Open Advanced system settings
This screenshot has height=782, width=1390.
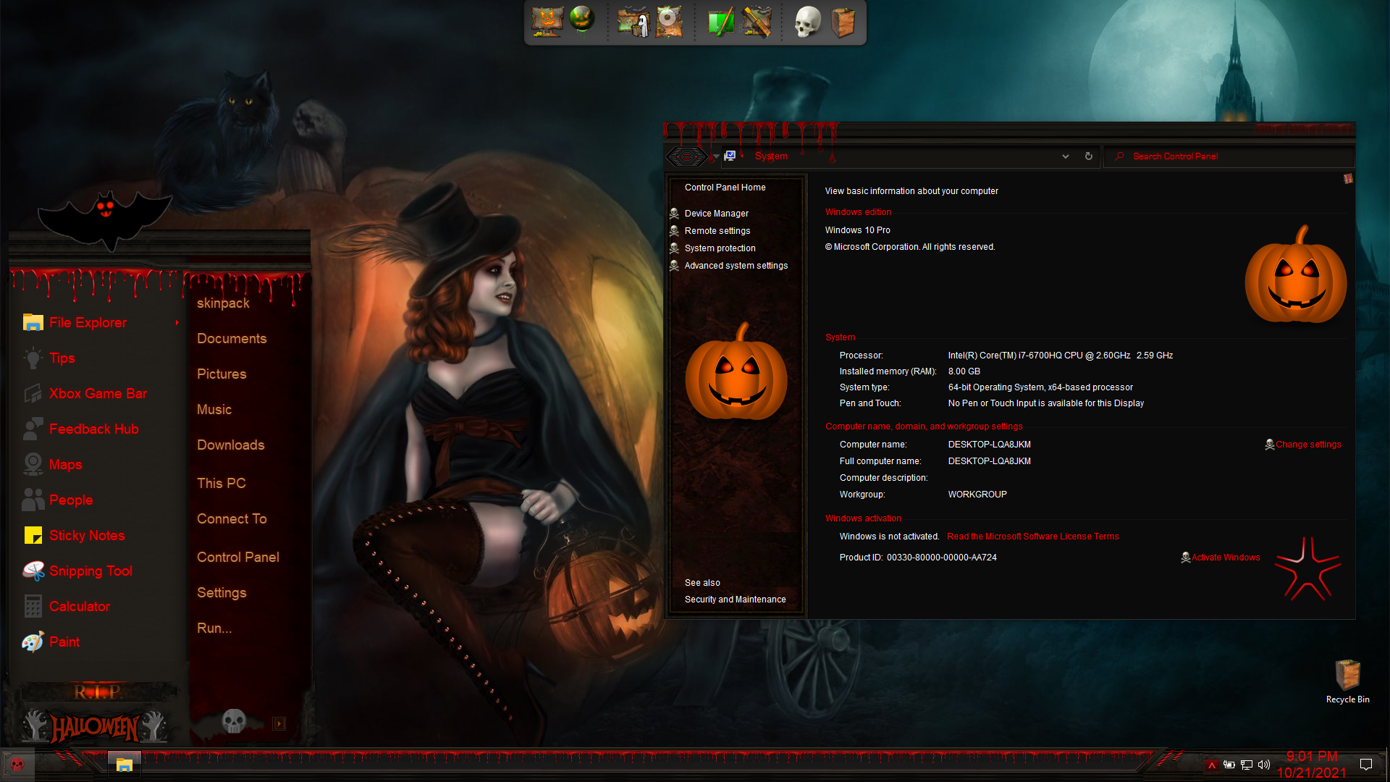point(736,266)
